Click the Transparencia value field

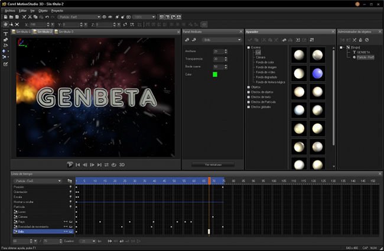(218, 59)
